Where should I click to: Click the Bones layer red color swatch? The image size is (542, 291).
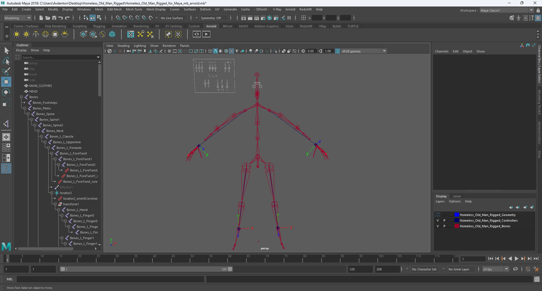pyautogui.click(x=456, y=226)
